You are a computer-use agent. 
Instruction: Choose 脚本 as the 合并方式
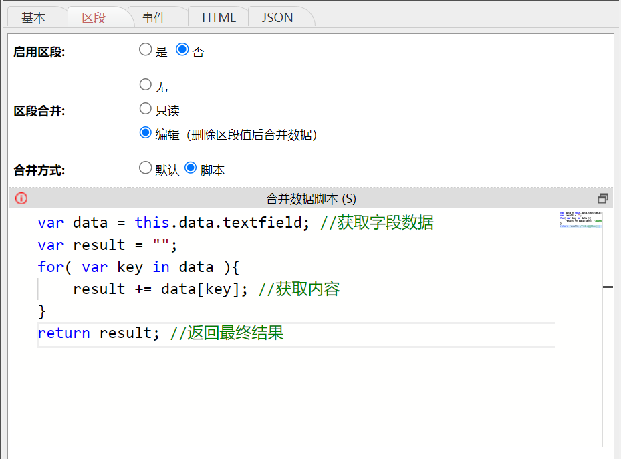(x=191, y=168)
